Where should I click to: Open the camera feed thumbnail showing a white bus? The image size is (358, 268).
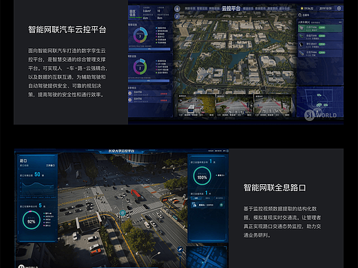pos(196,105)
